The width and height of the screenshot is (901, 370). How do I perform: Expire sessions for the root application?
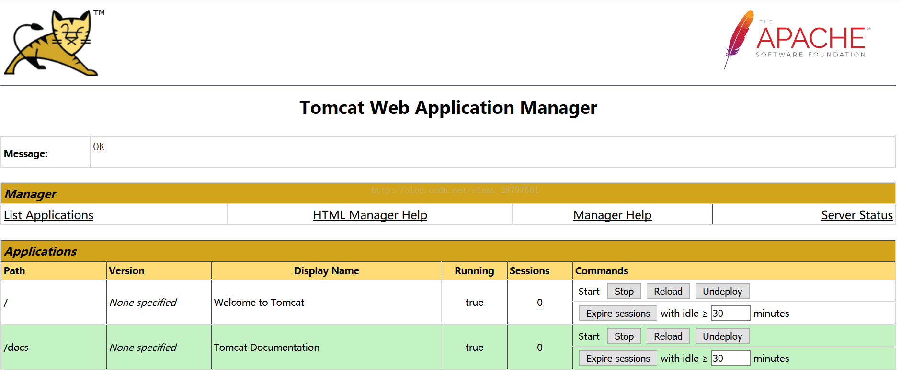coord(618,314)
